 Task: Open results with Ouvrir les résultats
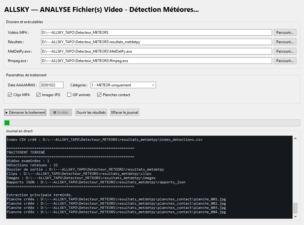(91, 112)
